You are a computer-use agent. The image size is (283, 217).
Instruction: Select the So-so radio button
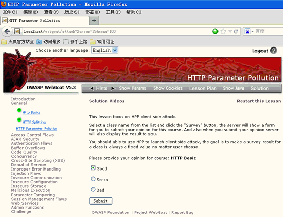[x=93, y=179]
